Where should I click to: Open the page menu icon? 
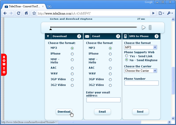(161, 13)
